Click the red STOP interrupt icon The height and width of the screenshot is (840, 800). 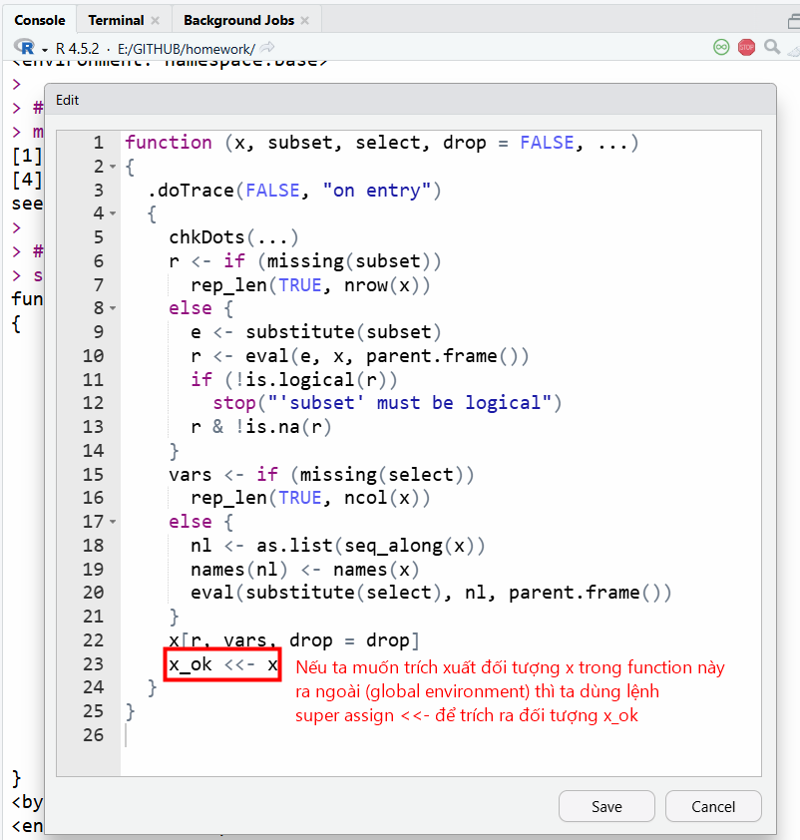746,47
